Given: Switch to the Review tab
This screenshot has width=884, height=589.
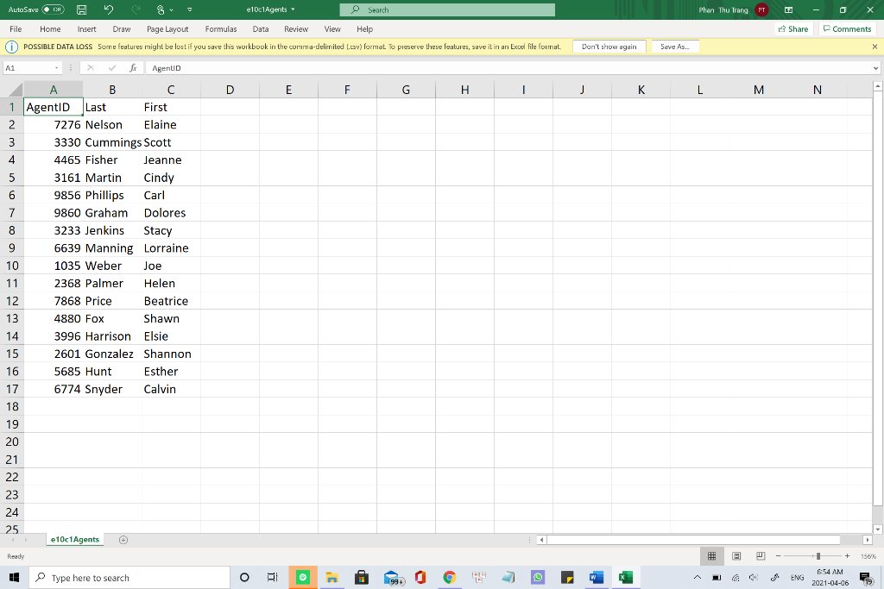Looking at the screenshot, I should pos(296,28).
